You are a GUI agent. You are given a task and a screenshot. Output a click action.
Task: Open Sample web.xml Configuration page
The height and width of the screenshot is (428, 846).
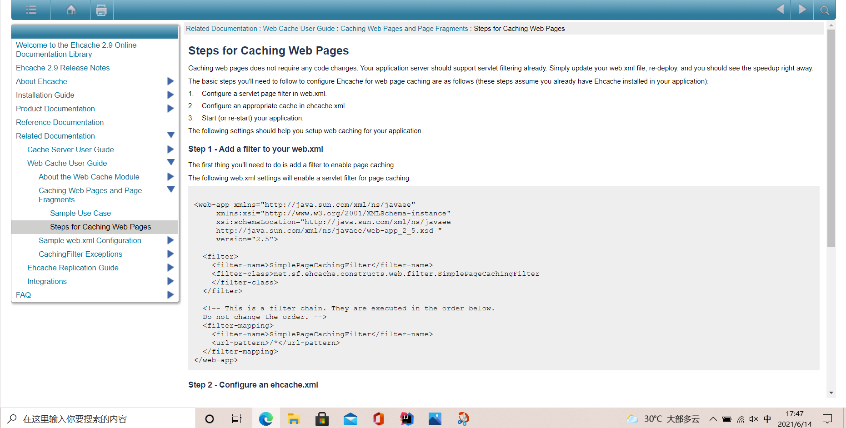pos(90,240)
